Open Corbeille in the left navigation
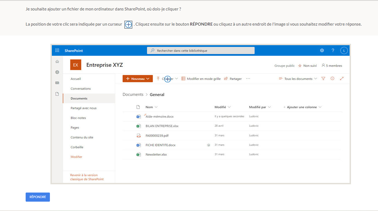Screen dimensions: 378x211 pos(77,147)
